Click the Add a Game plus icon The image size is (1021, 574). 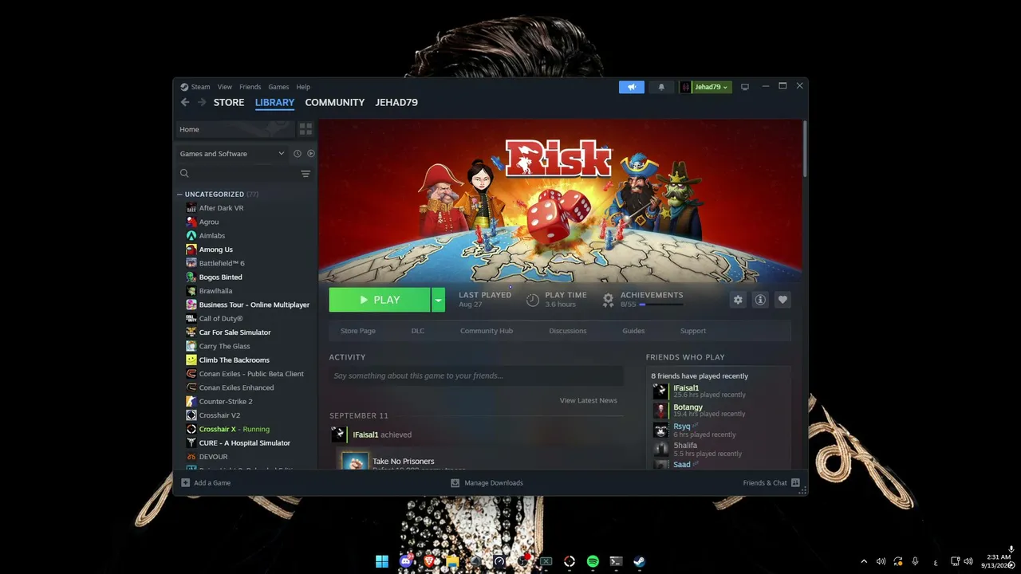click(x=186, y=482)
